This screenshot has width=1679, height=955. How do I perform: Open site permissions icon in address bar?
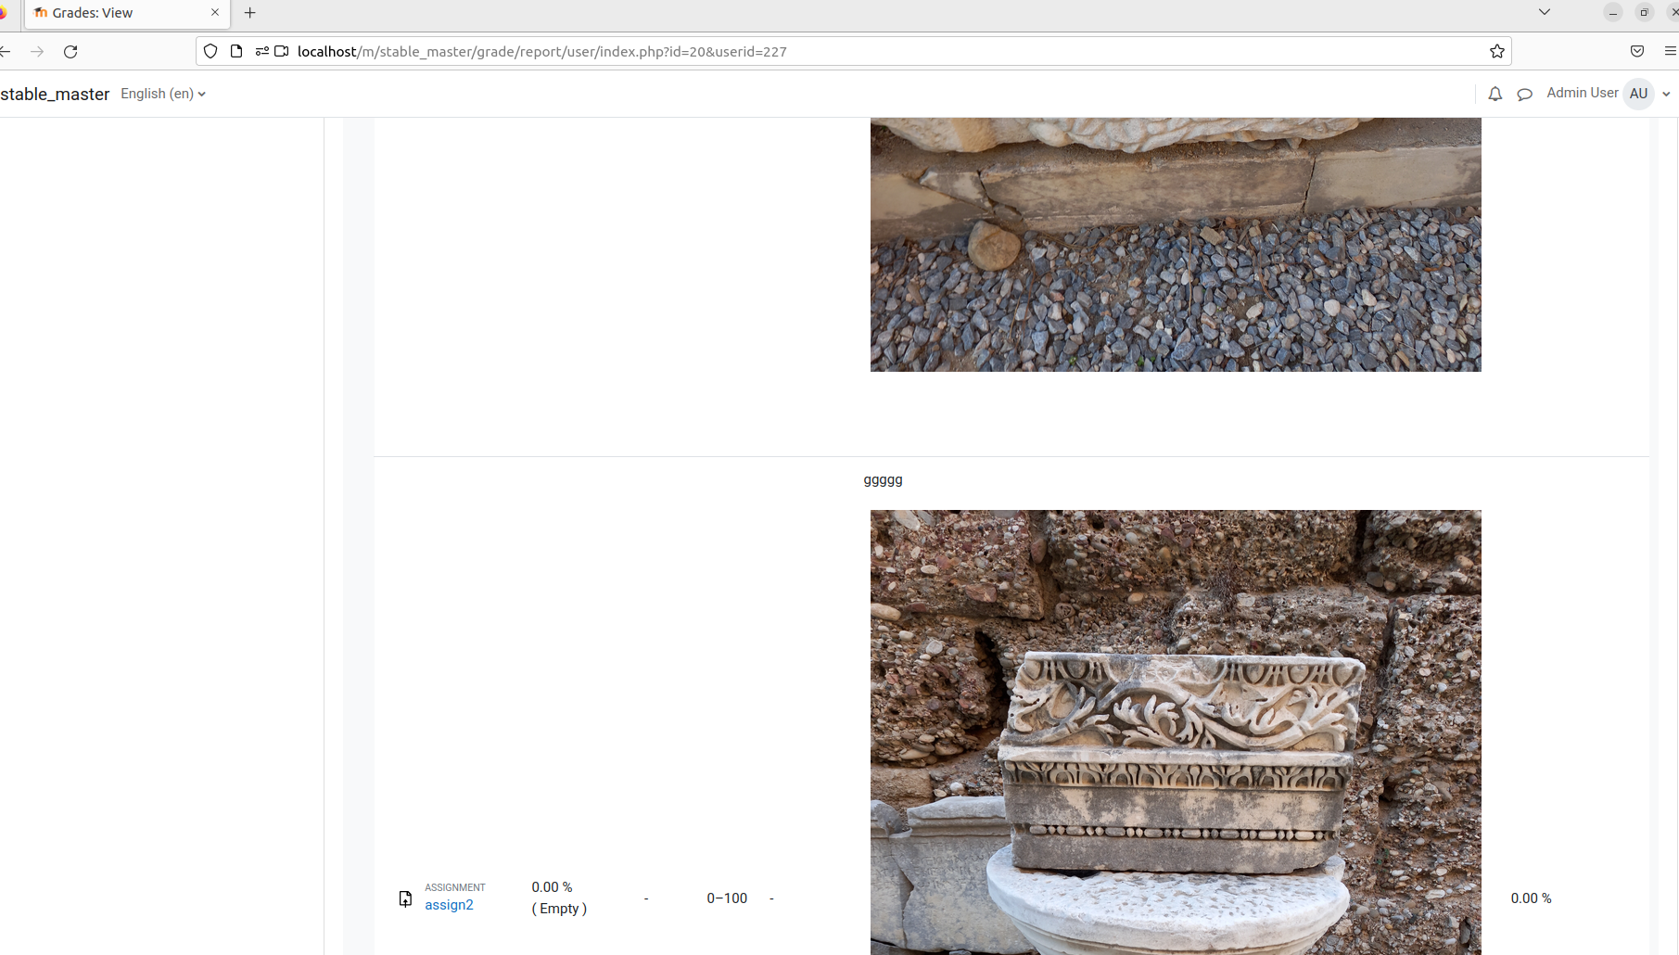click(x=262, y=52)
